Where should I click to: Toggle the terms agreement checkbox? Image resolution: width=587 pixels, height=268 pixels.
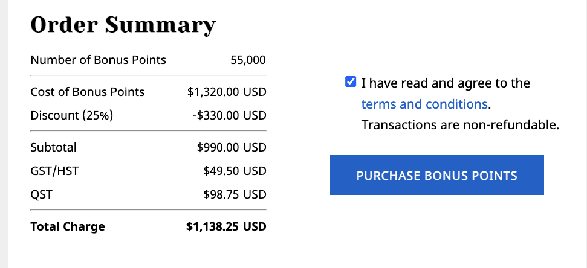(350, 82)
